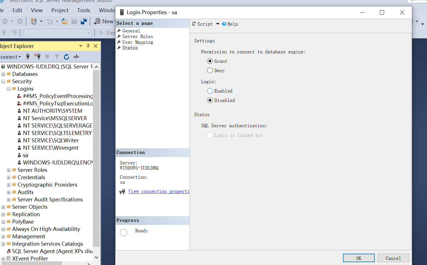The image size is (427, 265).
Task: Collapse the Logins tree node
Action: click(x=9, y=89)
